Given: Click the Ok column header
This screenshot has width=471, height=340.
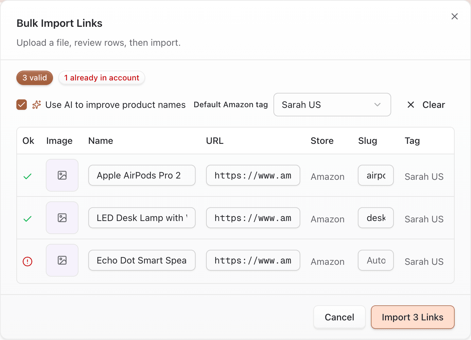Looking at the screenshot, I should 28,141.
